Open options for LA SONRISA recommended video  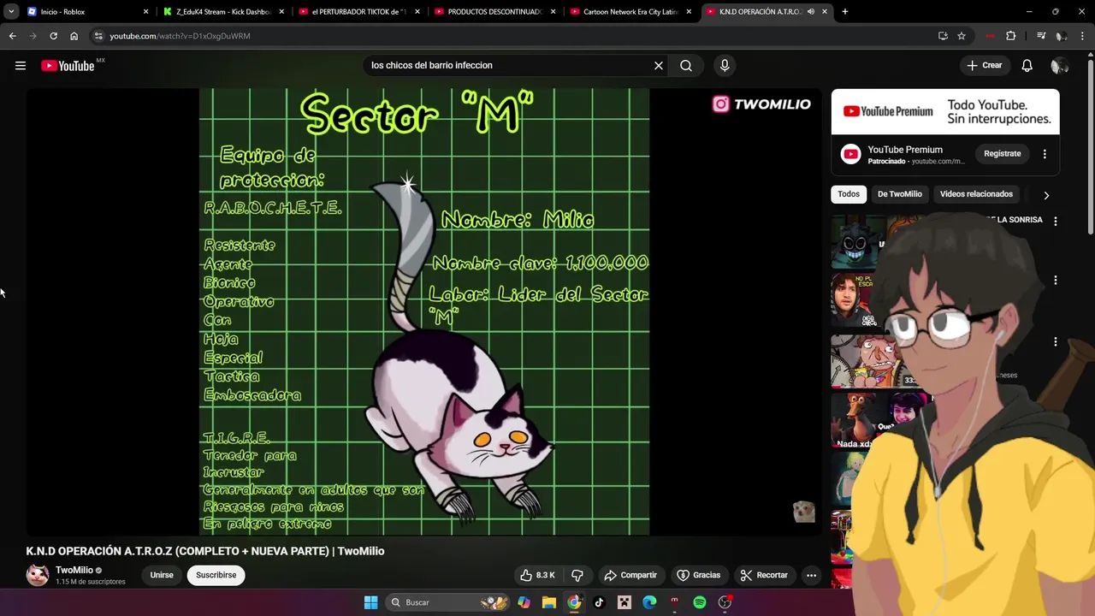tap(1056, 221)
